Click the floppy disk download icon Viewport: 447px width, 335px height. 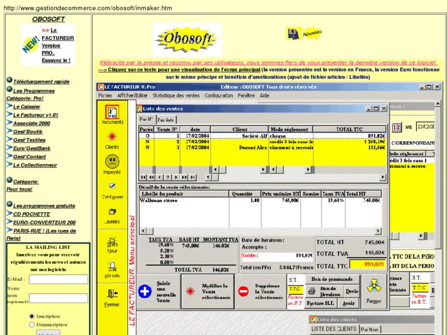click(294, 33)
